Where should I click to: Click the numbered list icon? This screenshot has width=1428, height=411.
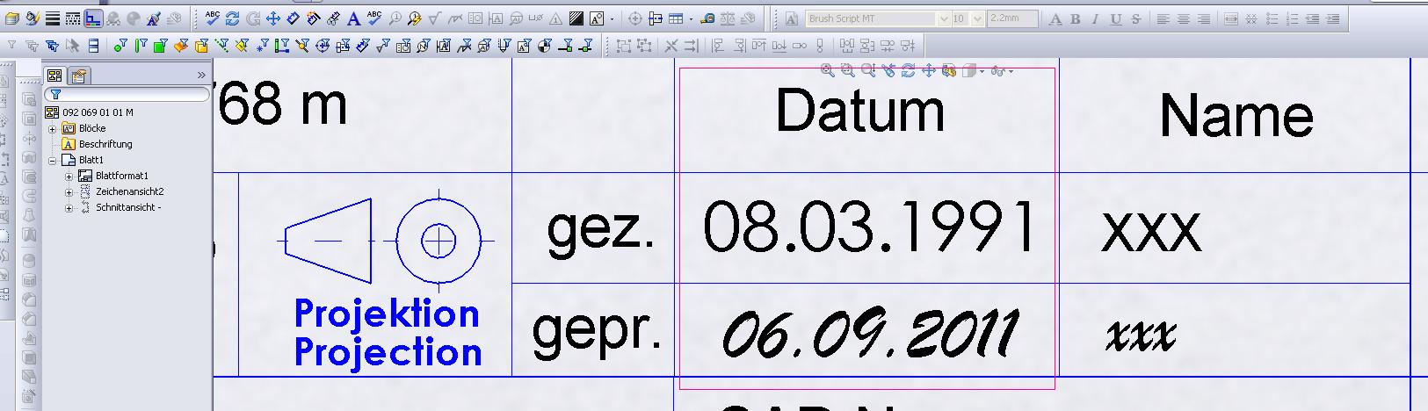click(1292, 18)
